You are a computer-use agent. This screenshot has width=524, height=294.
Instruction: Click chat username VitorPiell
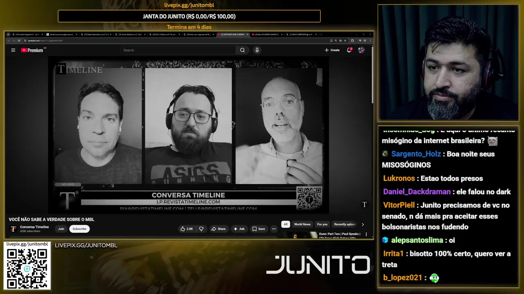(x=399, y=205)
